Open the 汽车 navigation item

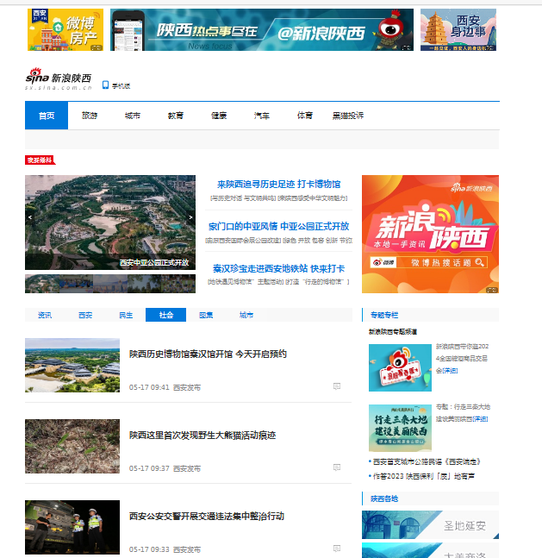(x=262, y=116)
